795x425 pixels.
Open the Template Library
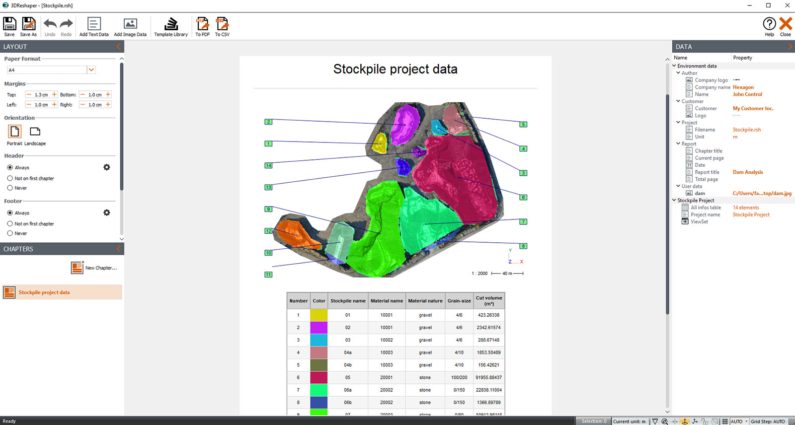(171, 26)
